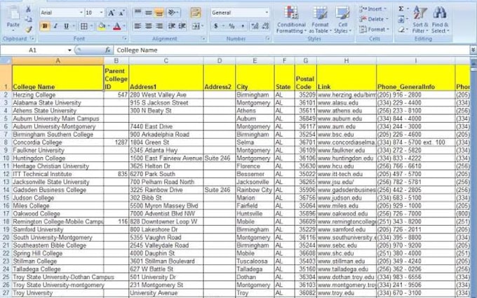Click the Select All corner button

point(6,61)
